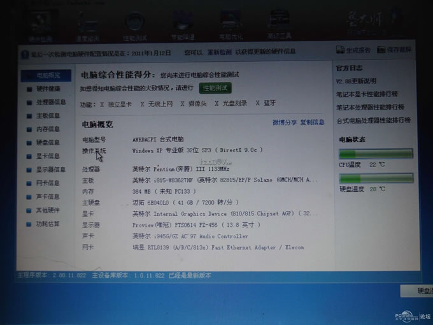Click the 复制信息 copy info link
Screen dimensions: 433x325
[x=312, y=122]
